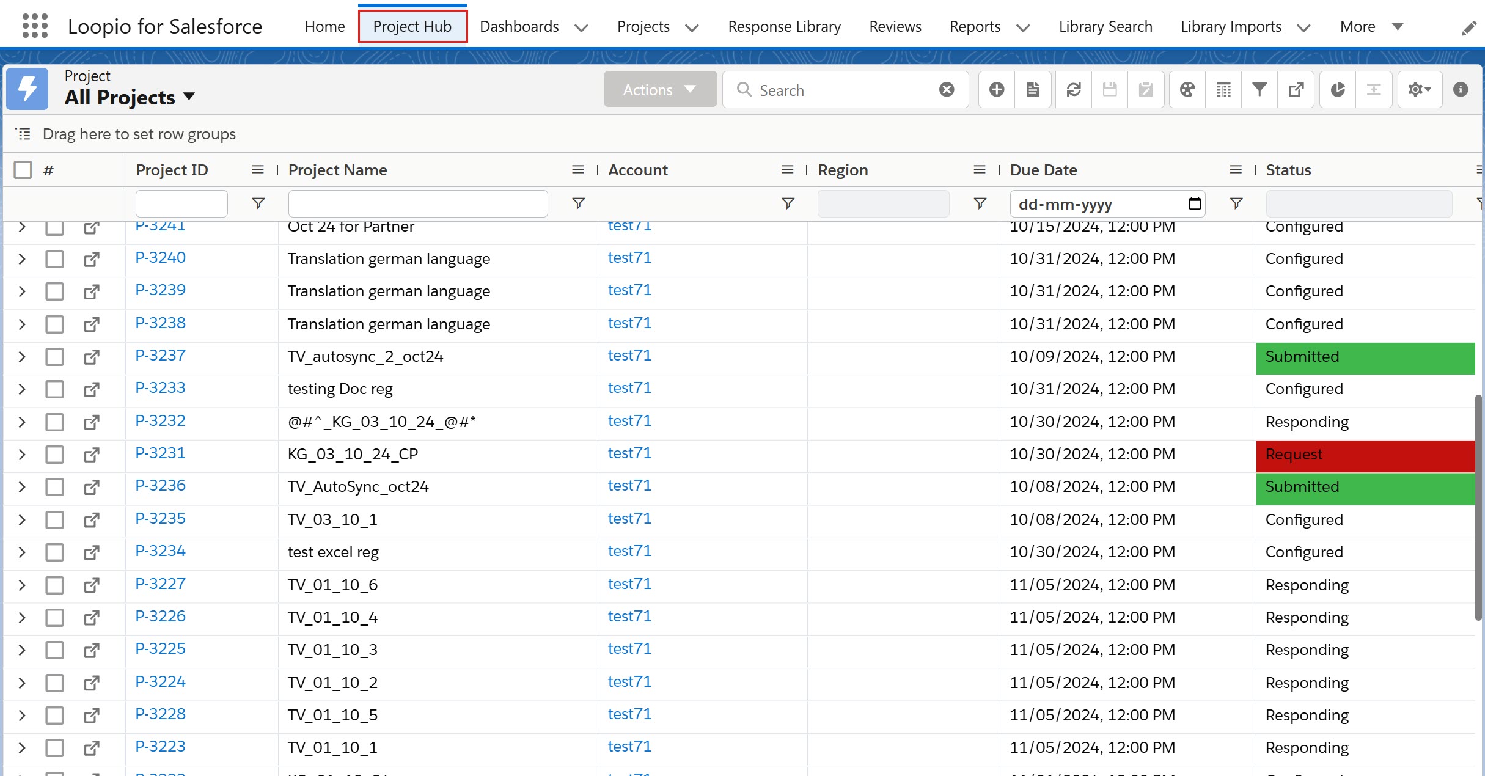Viewport: 1485px width, 776px height.
Task: Open project link P-3228
Action: 160,714
